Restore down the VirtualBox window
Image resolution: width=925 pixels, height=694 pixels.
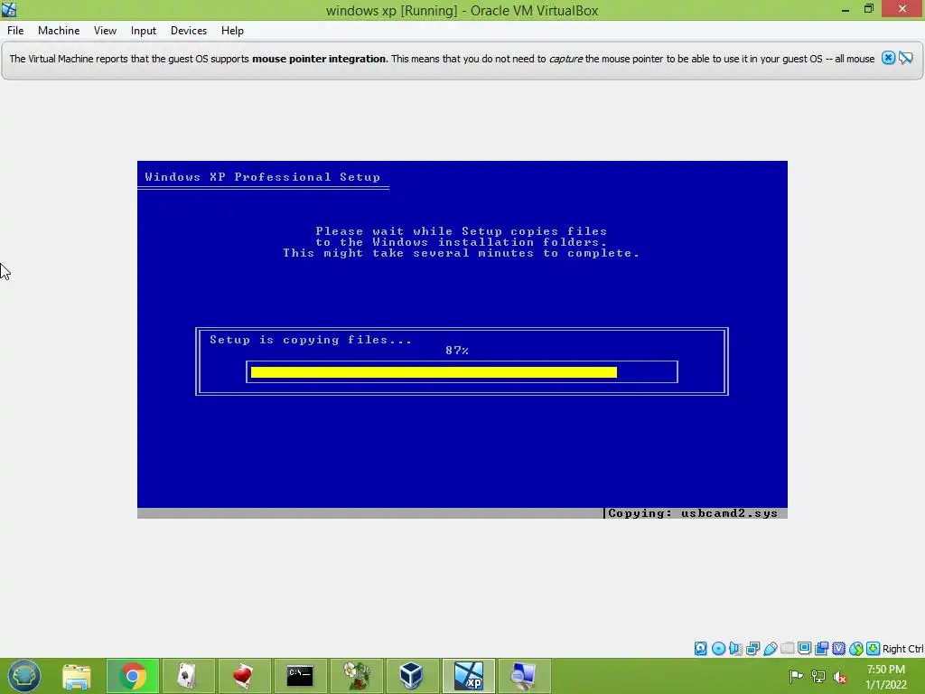869,9
